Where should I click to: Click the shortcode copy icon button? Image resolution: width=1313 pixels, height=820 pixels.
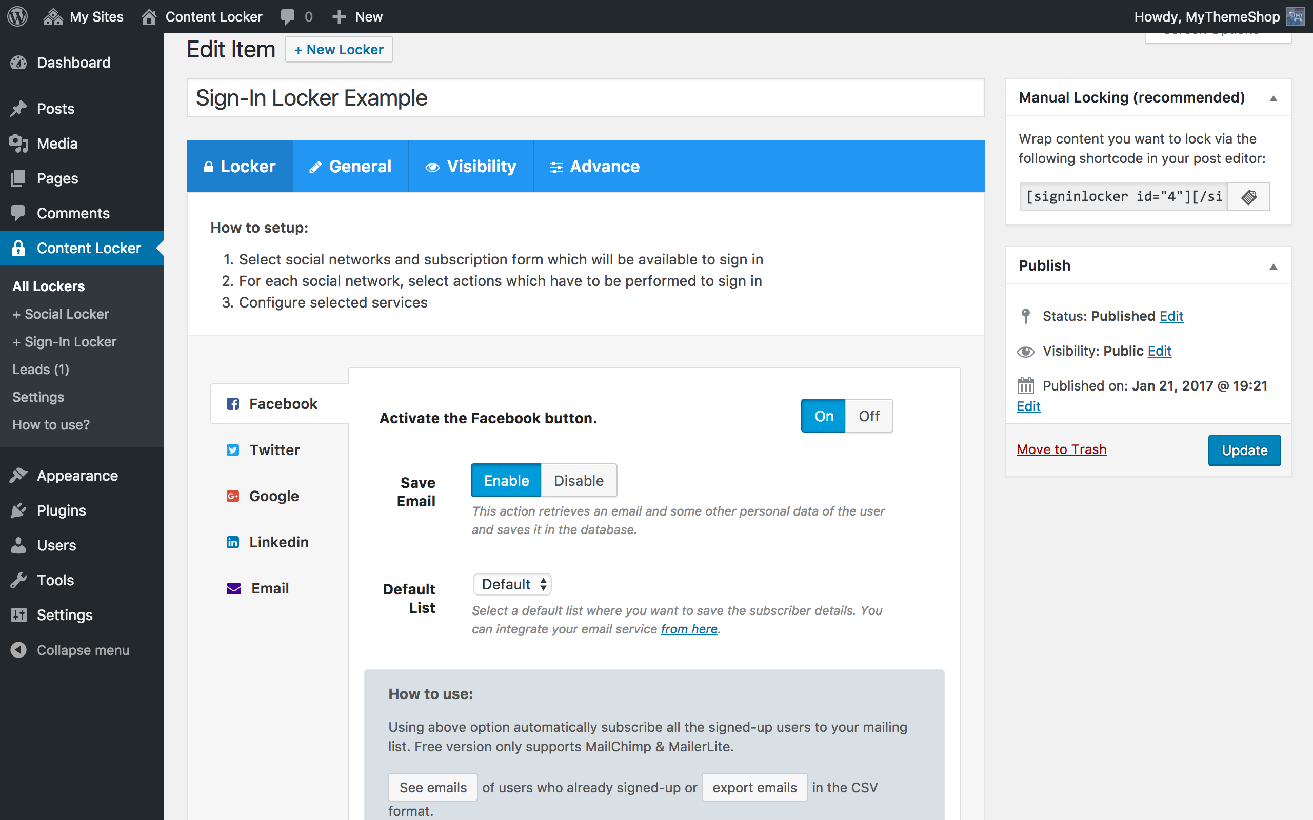(x=1248, y=197)
